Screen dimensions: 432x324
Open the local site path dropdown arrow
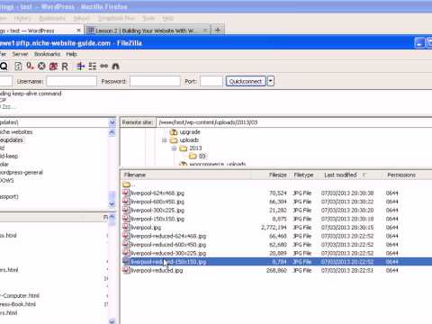112,122
